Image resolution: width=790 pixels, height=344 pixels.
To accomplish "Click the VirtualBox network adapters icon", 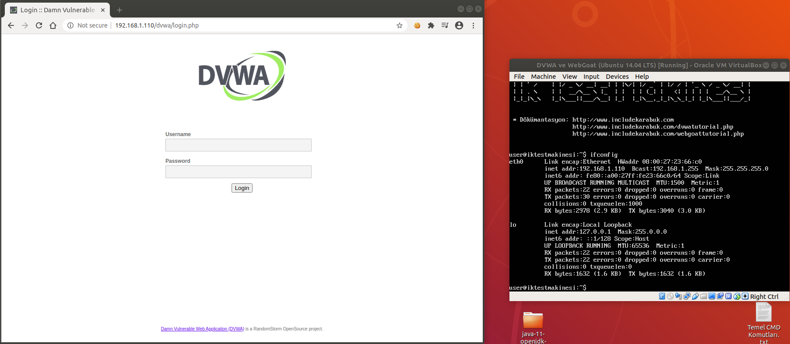I will coord(687,296).
